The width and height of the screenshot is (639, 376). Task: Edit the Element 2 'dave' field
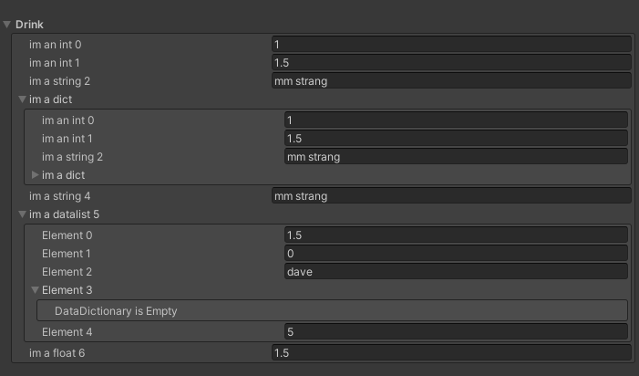click(x=456, y=271)
